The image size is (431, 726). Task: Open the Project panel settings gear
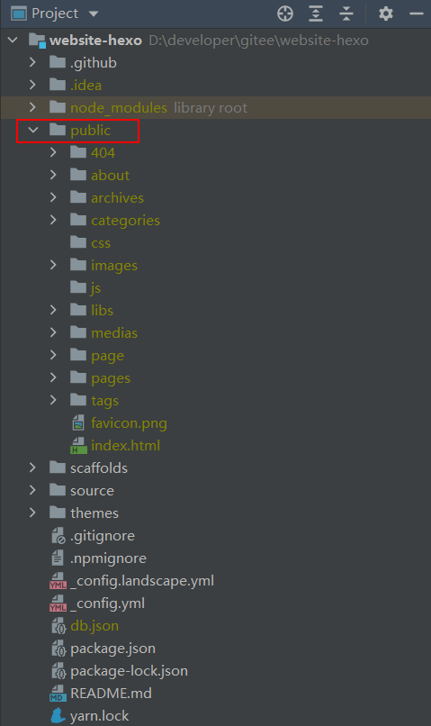coord(386,14)
